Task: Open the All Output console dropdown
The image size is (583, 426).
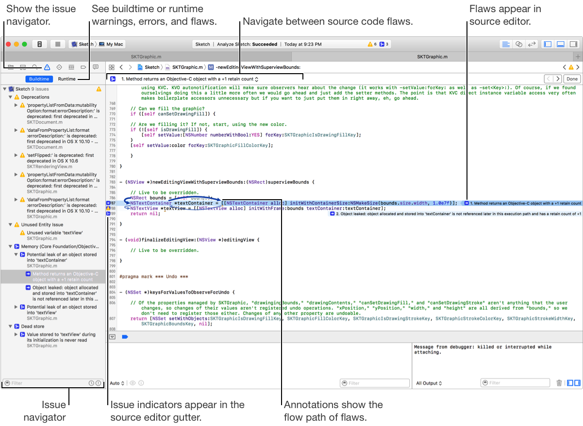Action: 429,383
